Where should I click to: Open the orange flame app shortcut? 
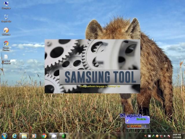click(6, 32)
